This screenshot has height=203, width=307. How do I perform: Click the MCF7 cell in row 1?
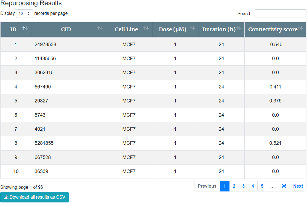[129, 45]
